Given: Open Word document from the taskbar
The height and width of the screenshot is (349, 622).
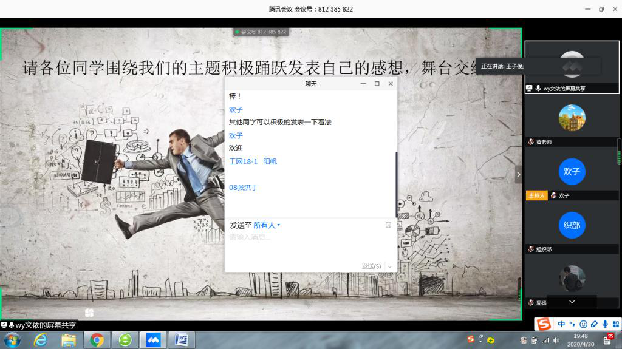Looking at the screenshot, I should tap(181, 340).
